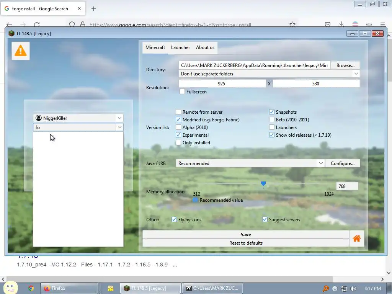This screenshot has height=294, width=392.
Task: Save the launcher settings
Action: tap(246, 235)
